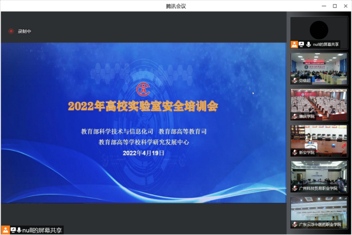This screenshot has width=352, height=235.
Task: Click the red recording indicator dot
Action: (11, 31)
